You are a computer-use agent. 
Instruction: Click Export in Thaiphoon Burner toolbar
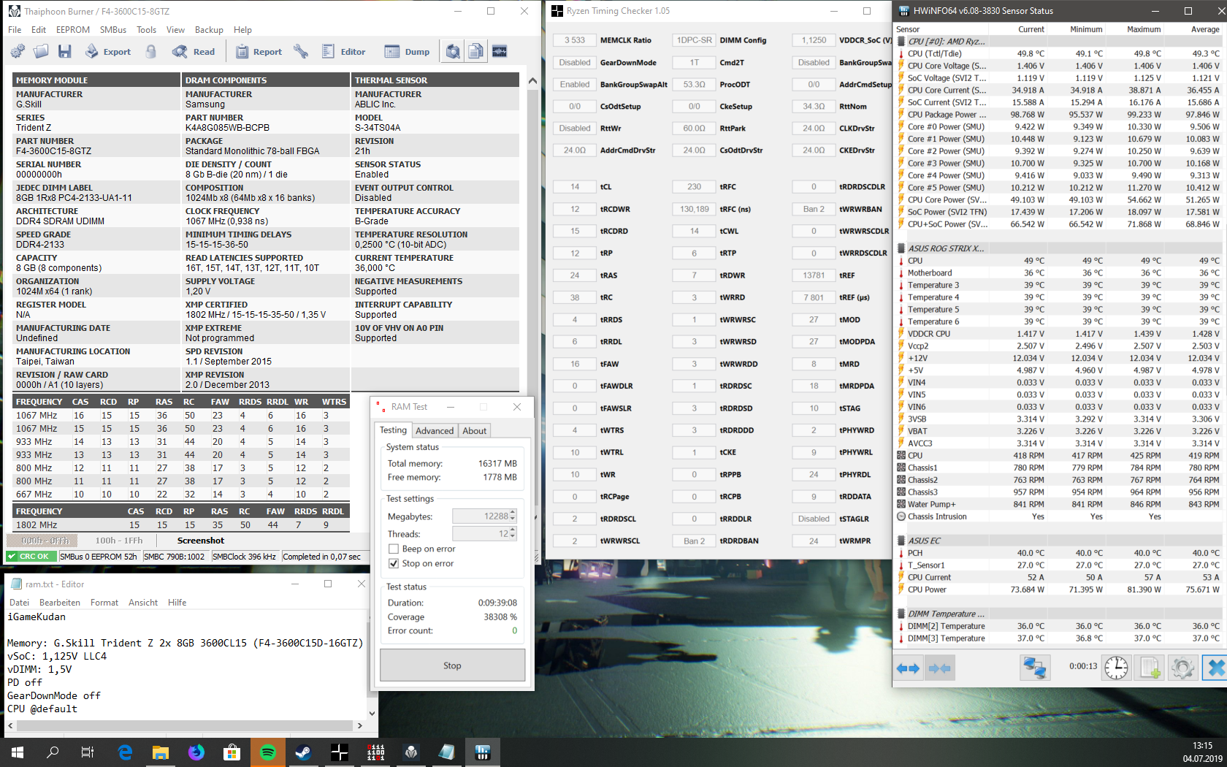[x=108, y=51]
